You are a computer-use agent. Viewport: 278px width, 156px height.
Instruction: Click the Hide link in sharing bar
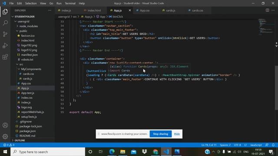(177, 134)
